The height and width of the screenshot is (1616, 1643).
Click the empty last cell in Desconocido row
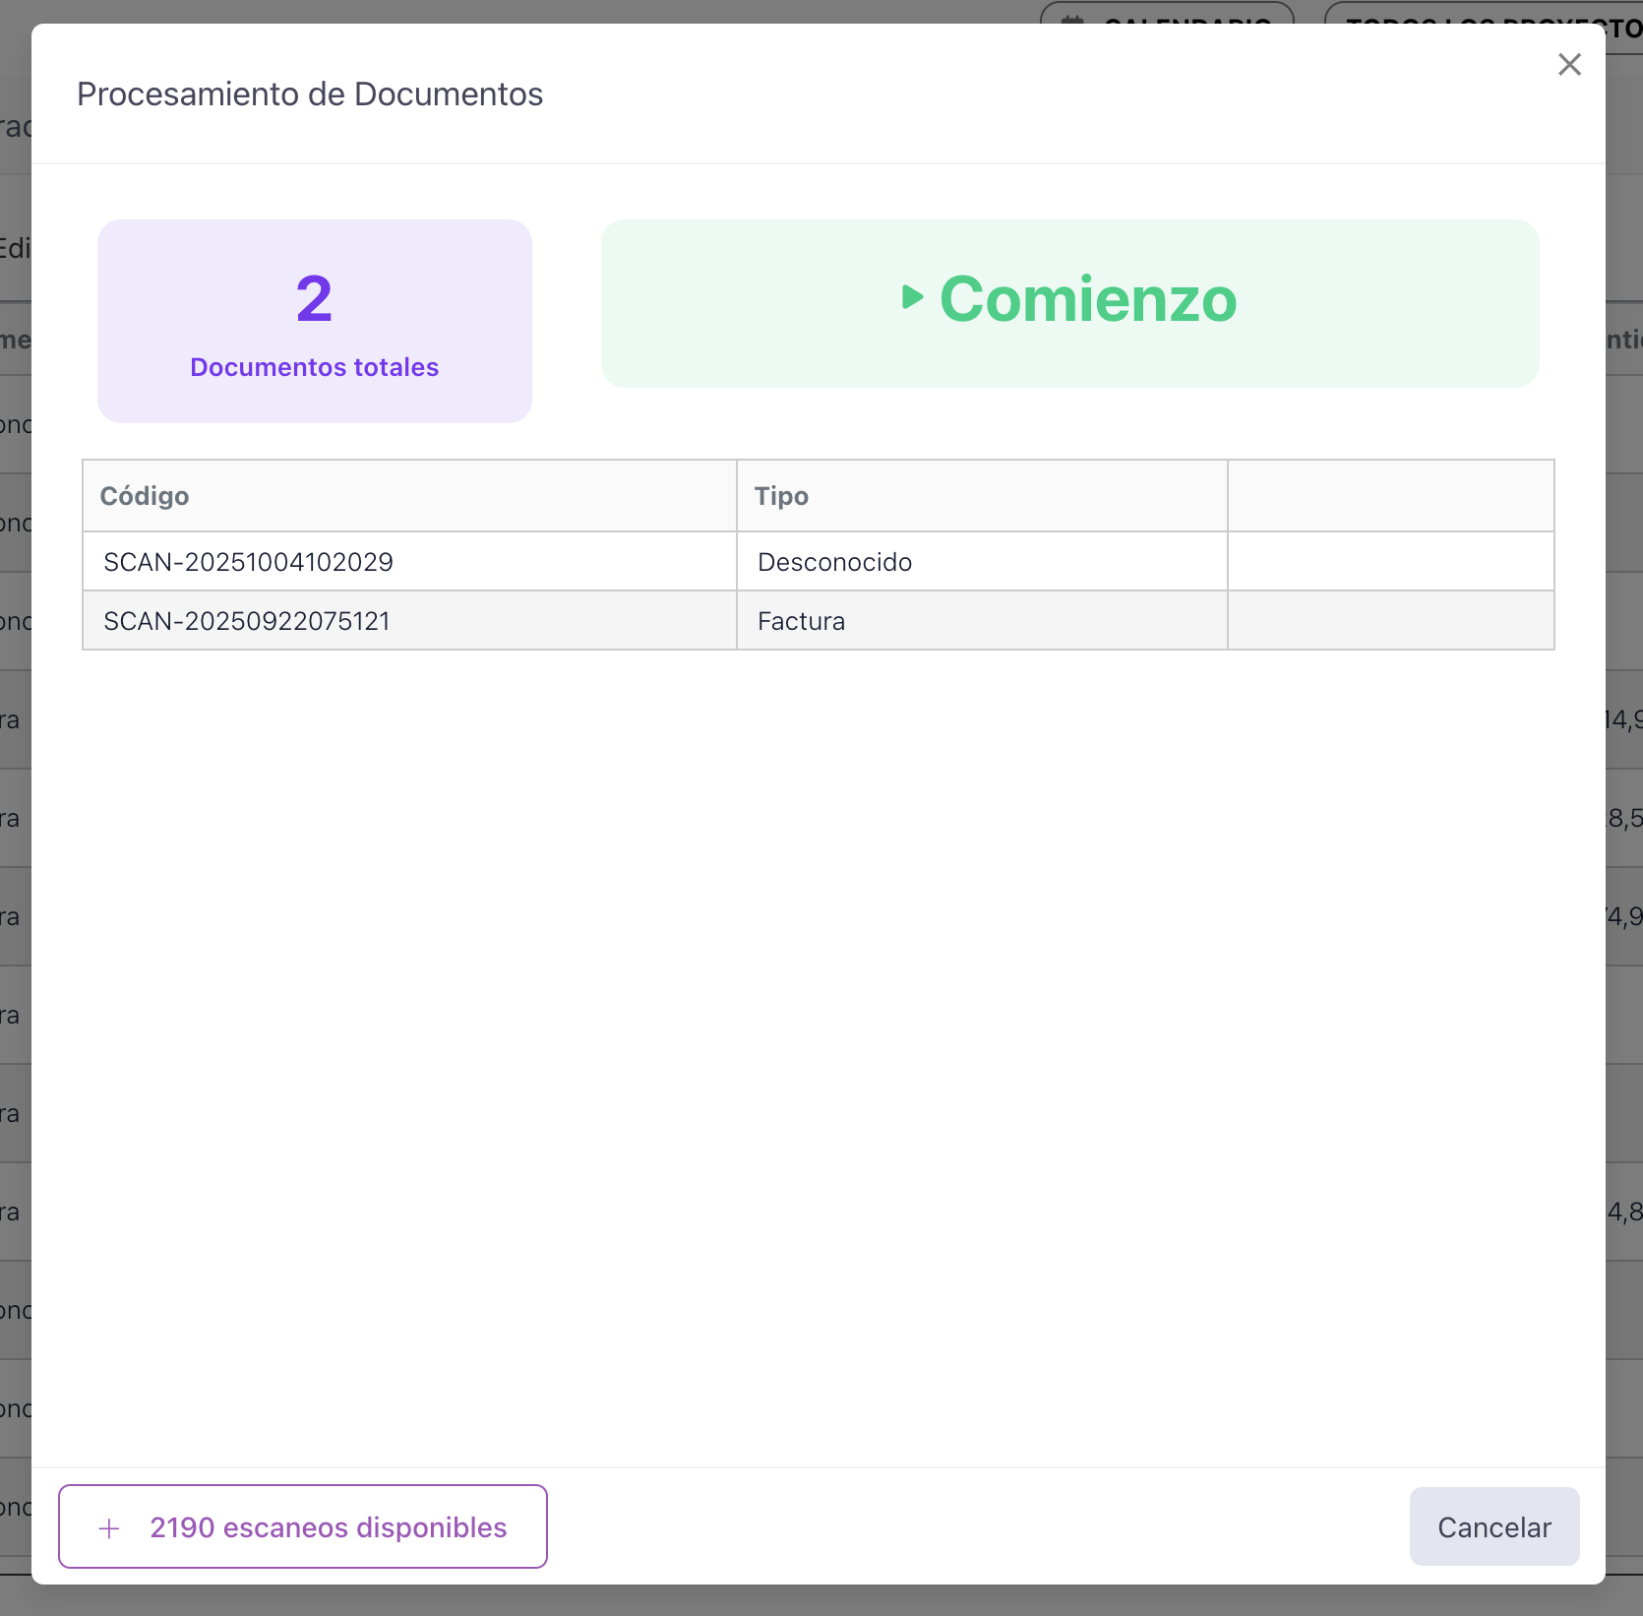(x=1389, y=562)
